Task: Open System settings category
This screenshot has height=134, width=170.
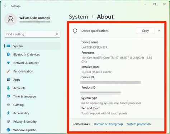Action: coord(32,46)
